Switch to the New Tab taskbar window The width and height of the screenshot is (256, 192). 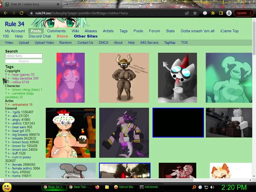point(80,187)
